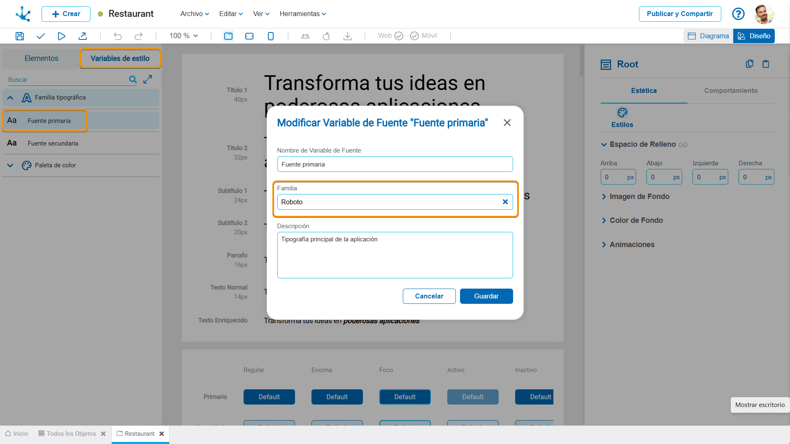Click the expand search panel arrows icon
Screen dimensions: 790x444
coord(148,79)
